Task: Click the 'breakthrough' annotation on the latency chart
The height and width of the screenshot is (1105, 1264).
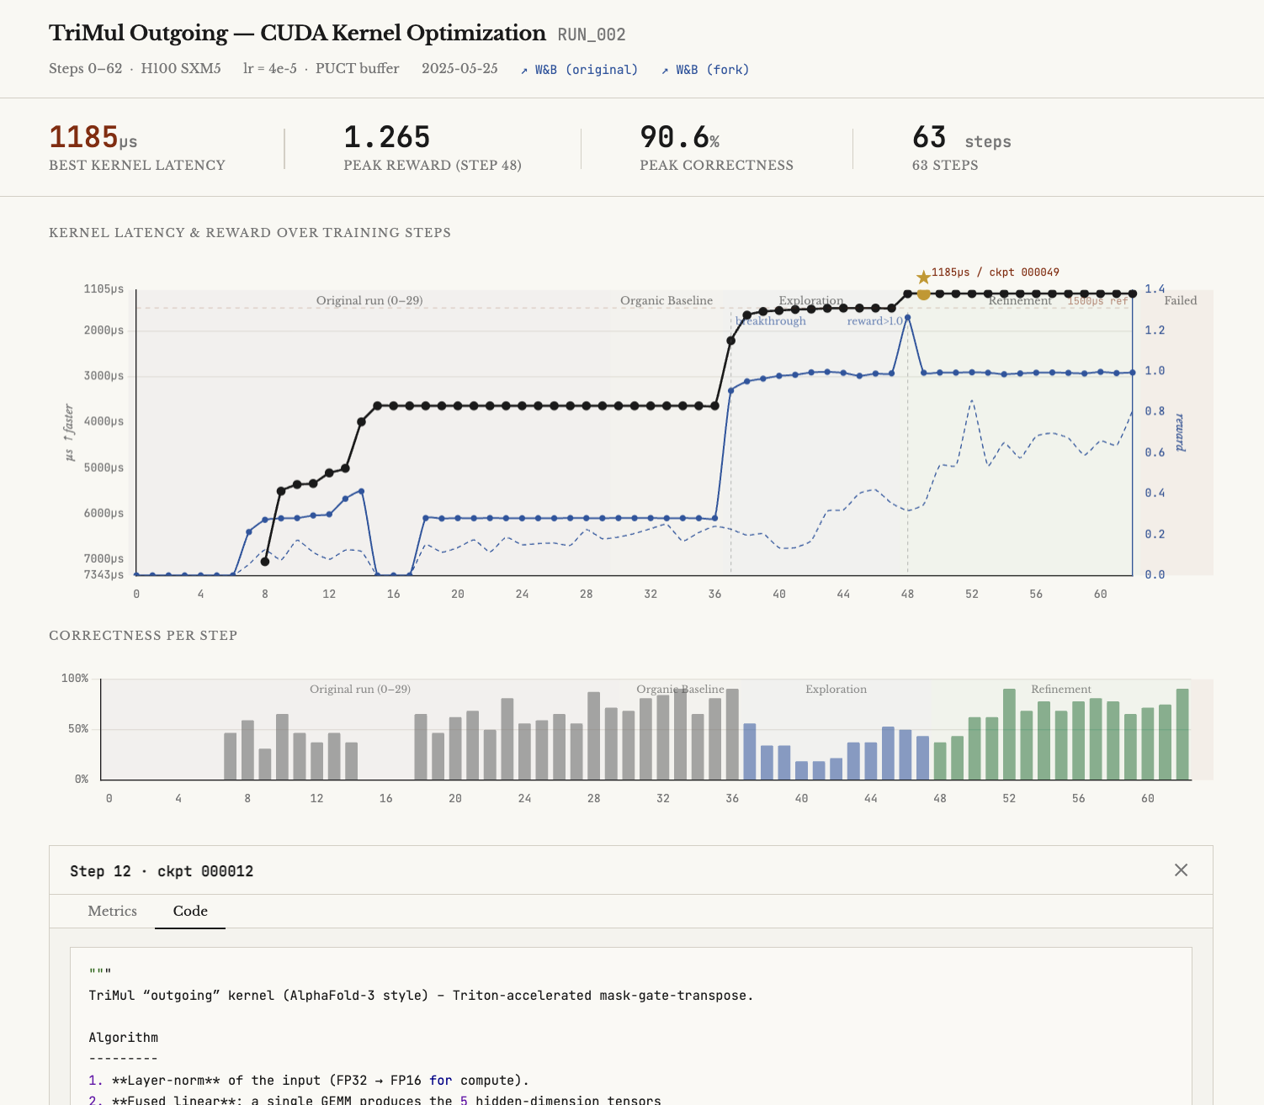Action: click(771, 321)
